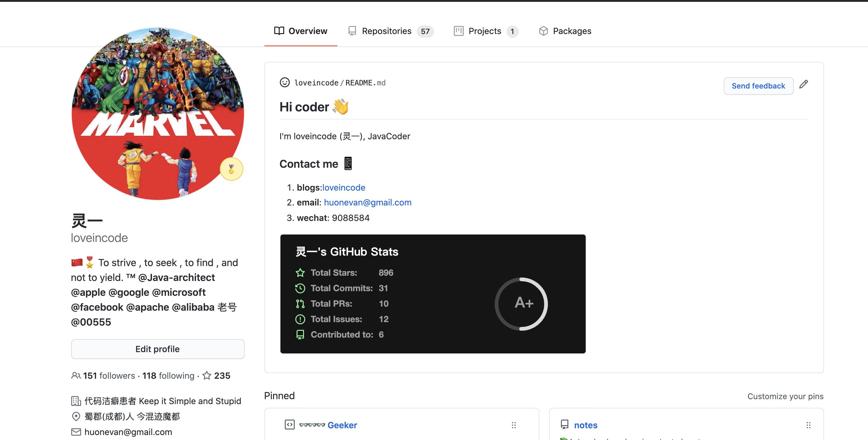Click the bookmark repo icon on the notes card

tap(565, 425)
